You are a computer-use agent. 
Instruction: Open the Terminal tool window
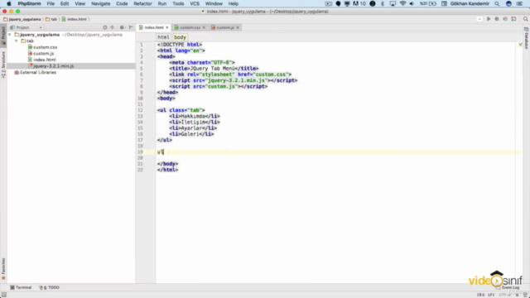pos(21,287)
